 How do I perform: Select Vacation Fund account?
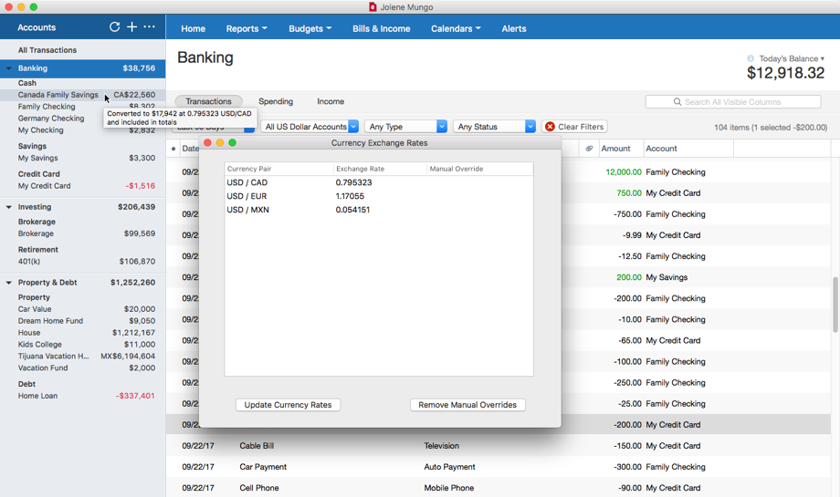click(x=82, y=368)
